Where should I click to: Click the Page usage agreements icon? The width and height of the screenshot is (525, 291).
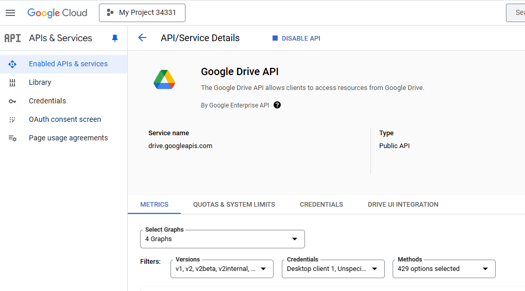point(12,138)
